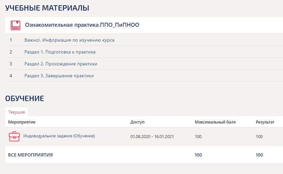The height and width of the screenshot is (174, 283).
Task: Click the result score of Индивидуальное задание
Action: [259, 136]
